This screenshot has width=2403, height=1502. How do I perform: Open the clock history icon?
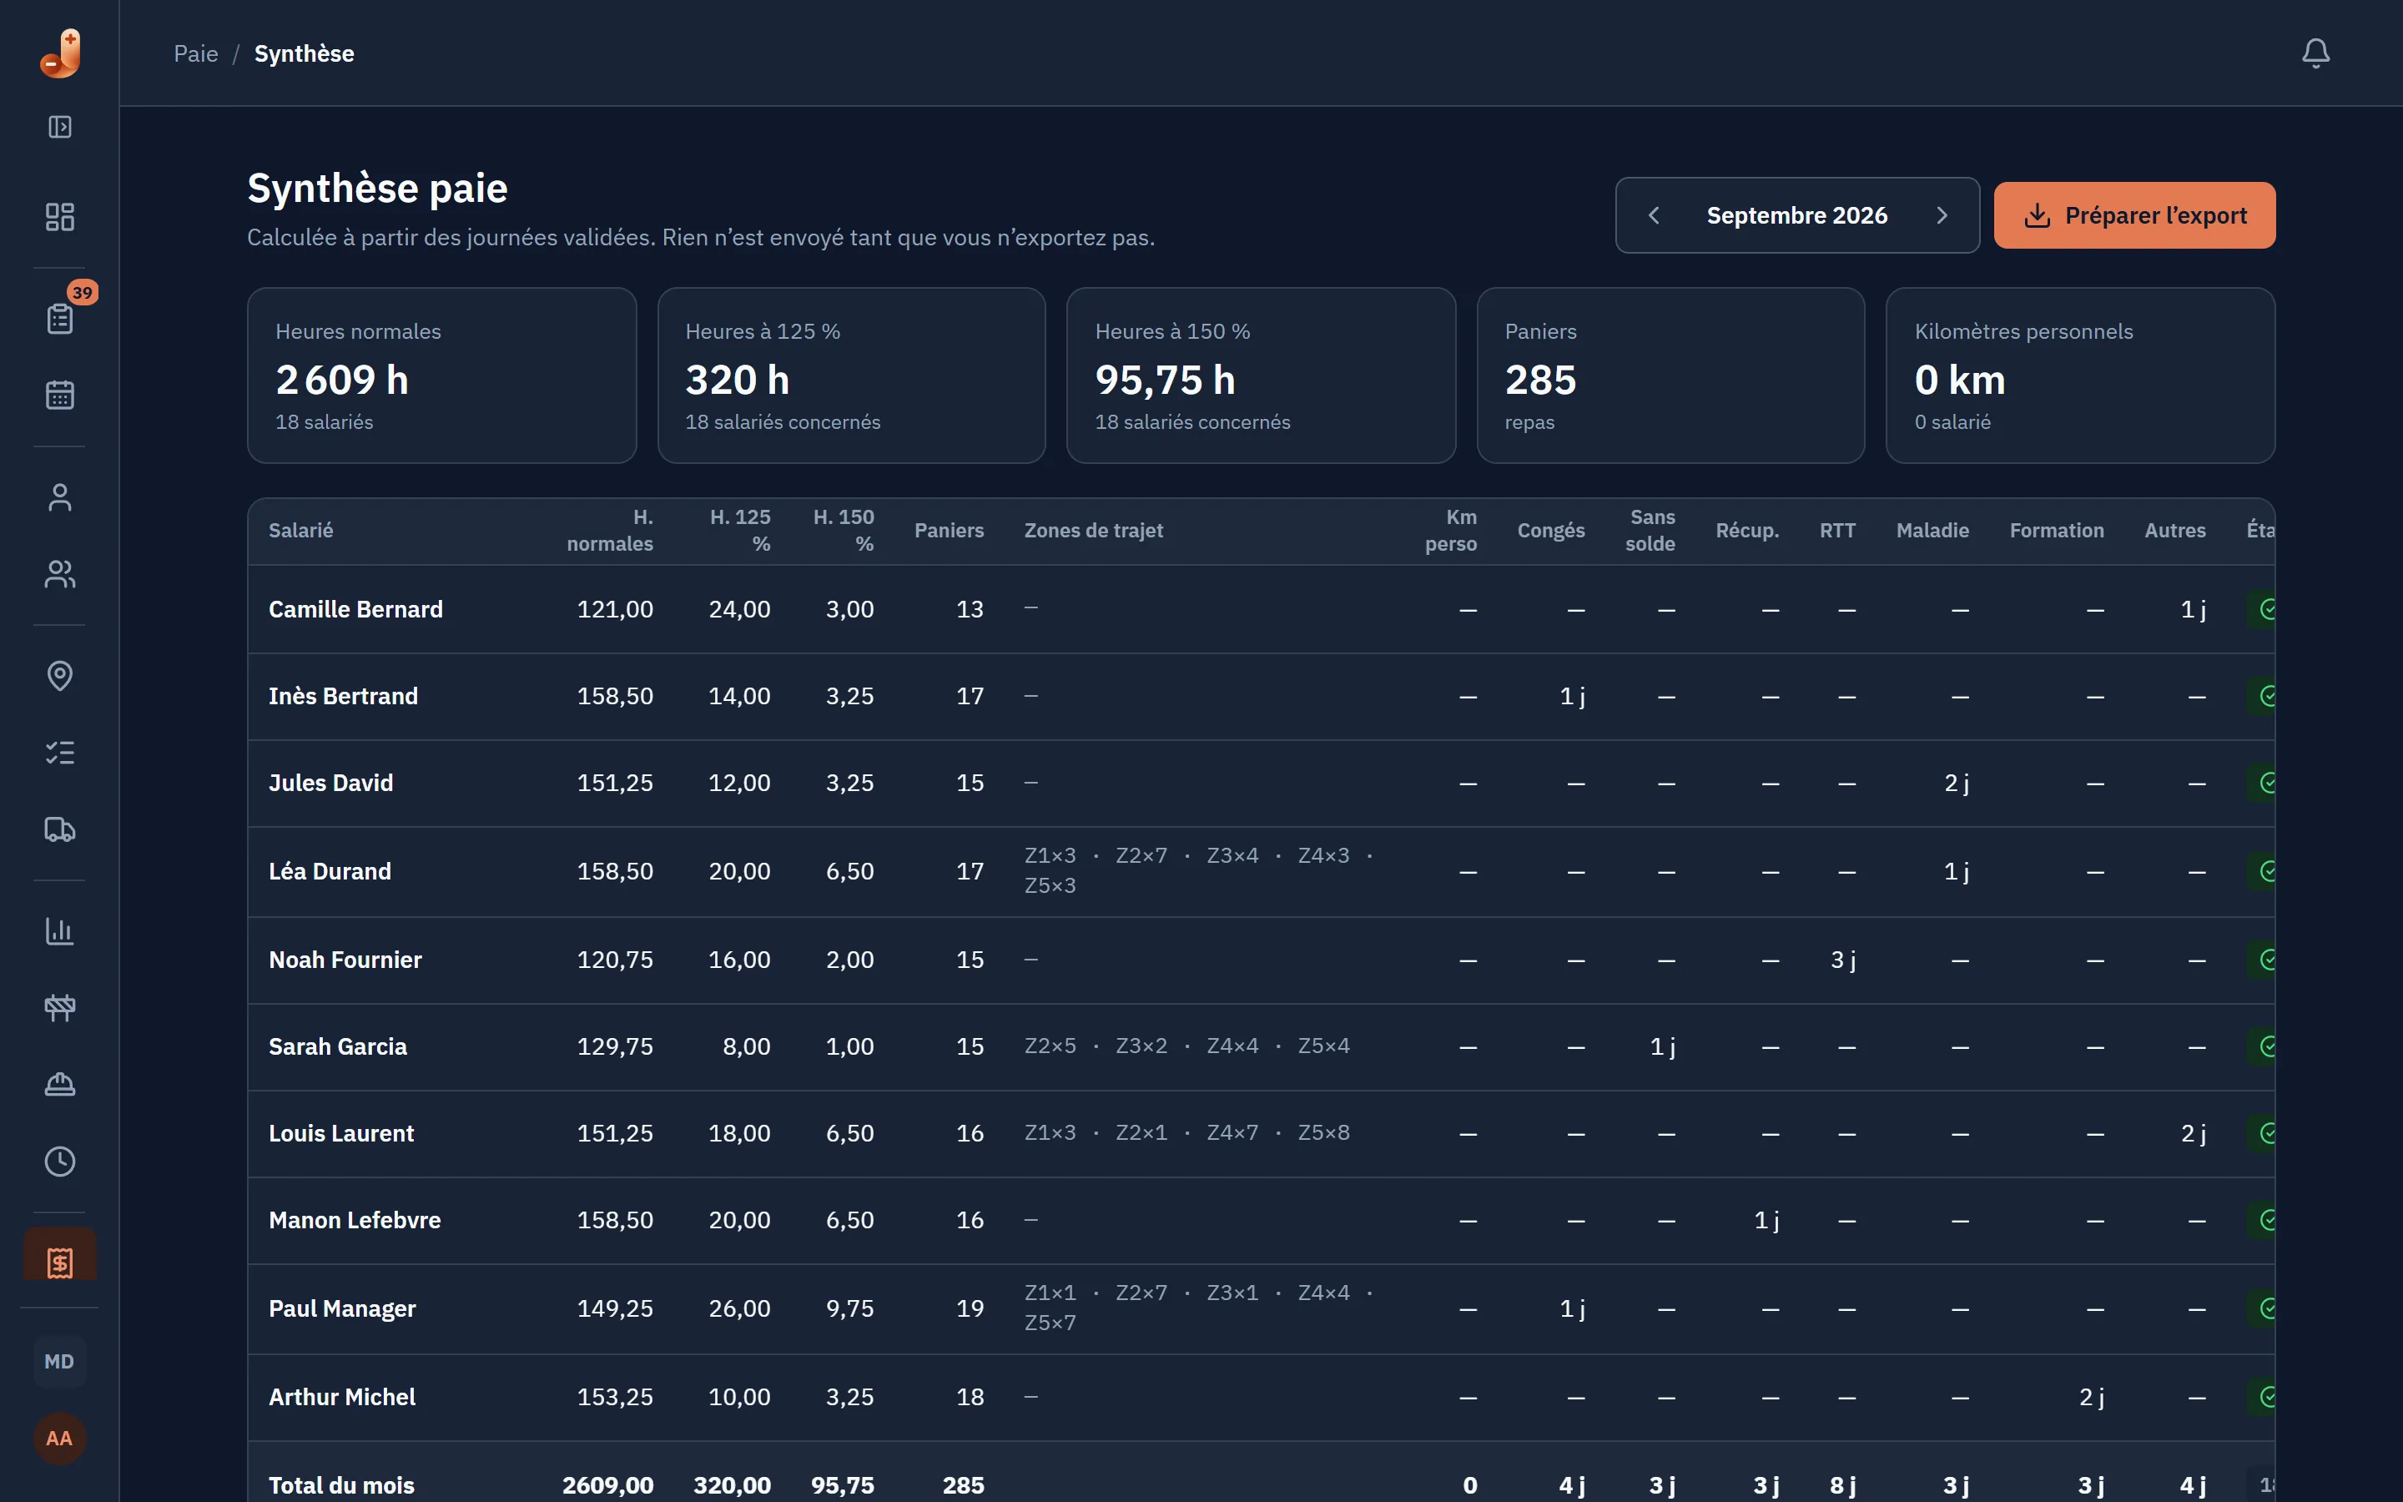pos(61,1162)
